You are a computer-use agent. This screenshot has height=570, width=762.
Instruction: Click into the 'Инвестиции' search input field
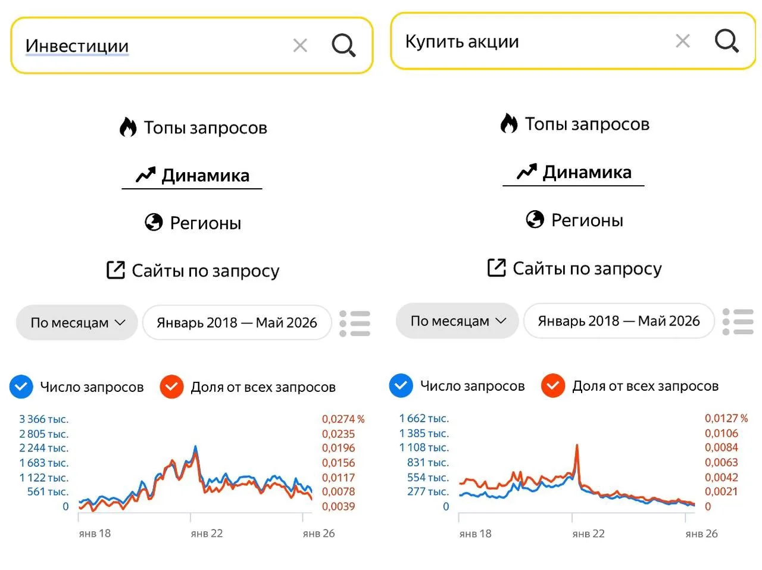(155, 45)
